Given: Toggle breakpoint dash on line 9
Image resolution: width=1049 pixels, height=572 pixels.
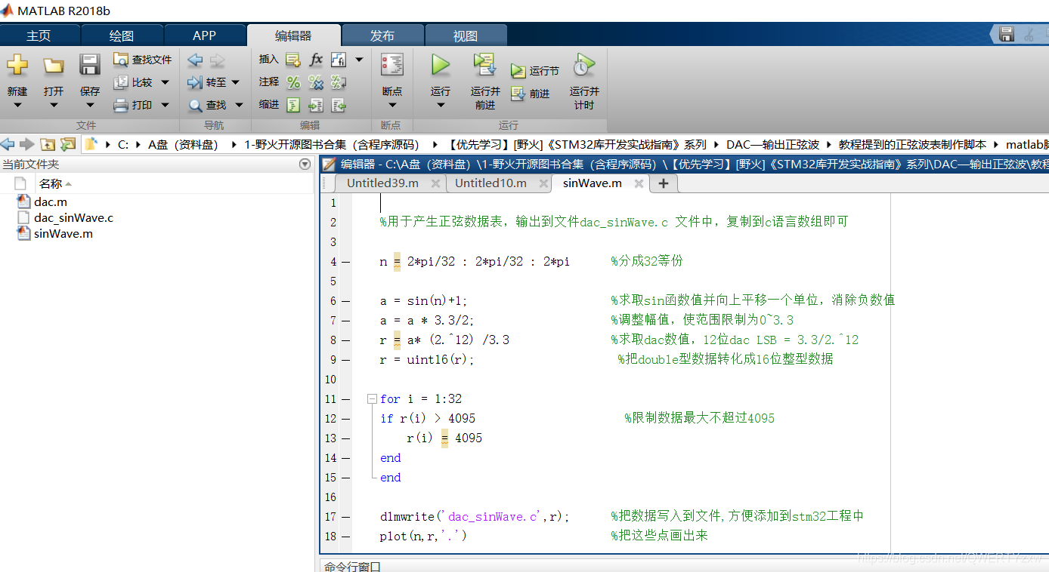Looking at the screenshot, I should pos(345,360).
